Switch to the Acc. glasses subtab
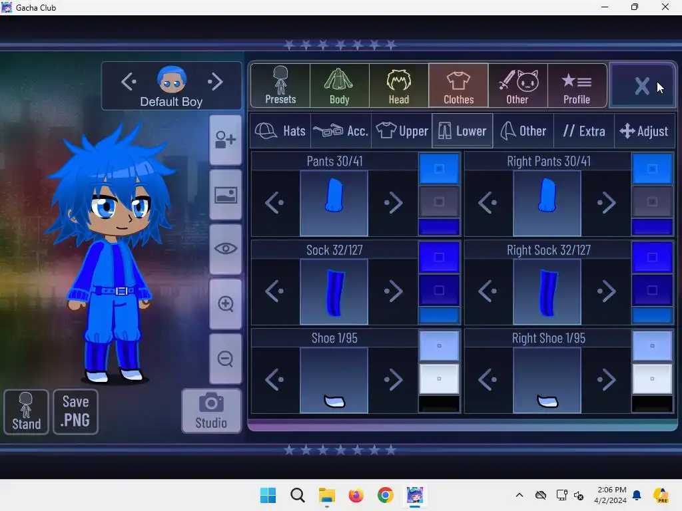 [341, 131]
